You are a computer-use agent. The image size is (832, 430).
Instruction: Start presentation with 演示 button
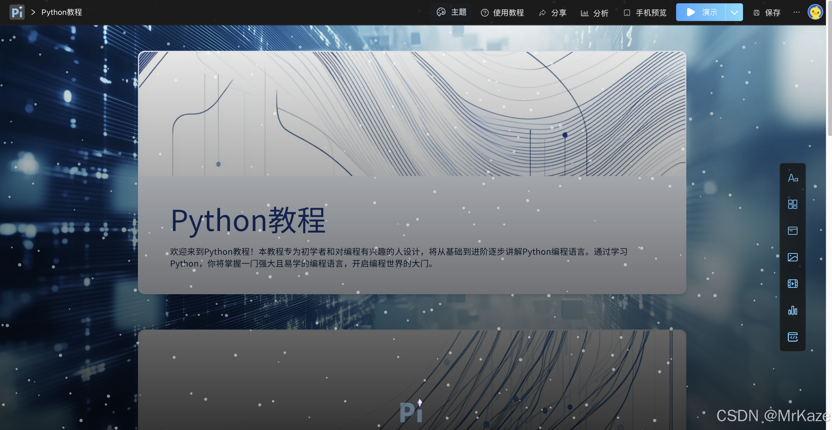click(x=701, y=12)
